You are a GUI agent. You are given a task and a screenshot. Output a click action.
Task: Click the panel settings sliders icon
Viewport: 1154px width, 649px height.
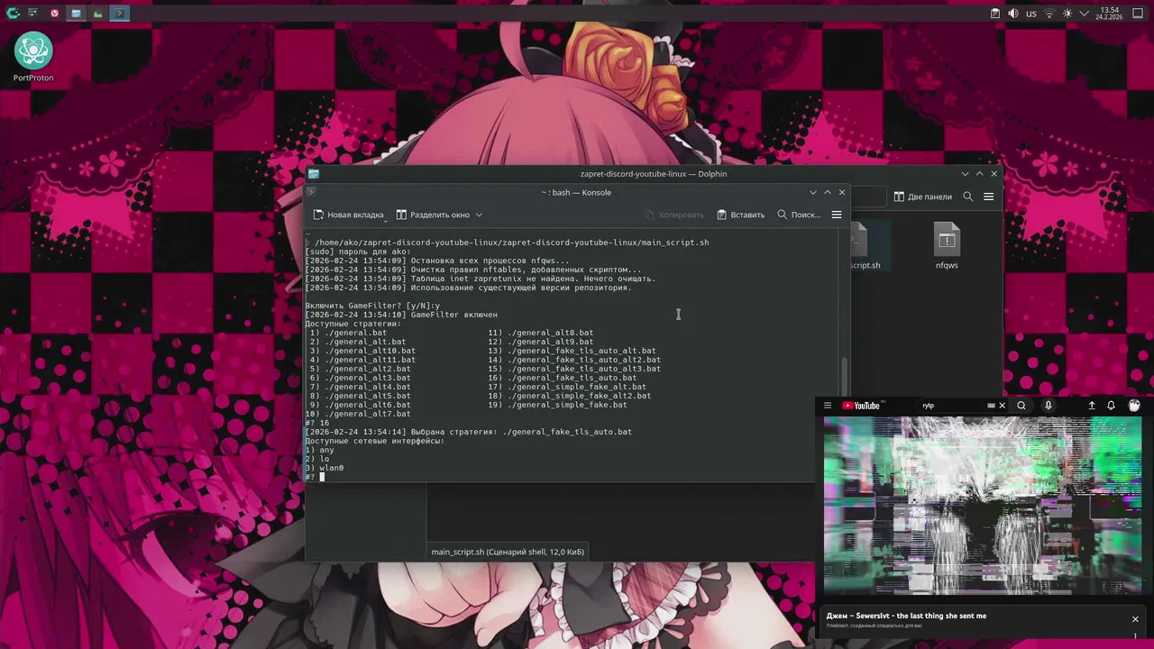(33, 14)
